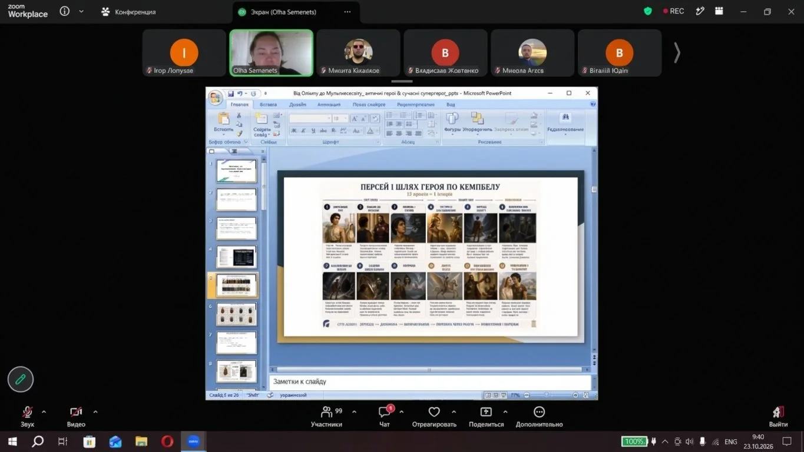Click the green annotation pencil button
This screenshot has height=452, width=804.
click(x=21, y=380)
